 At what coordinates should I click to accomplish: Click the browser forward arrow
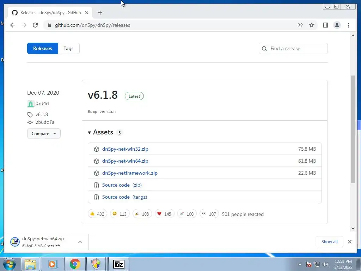[24, 25]
